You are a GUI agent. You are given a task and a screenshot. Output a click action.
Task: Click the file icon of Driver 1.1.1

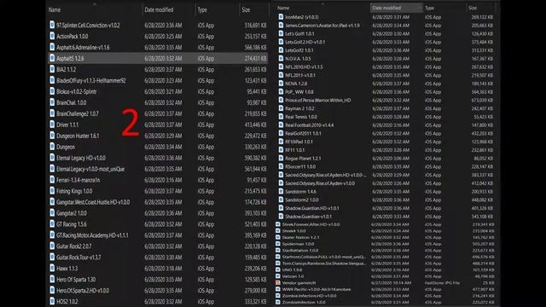(x=52, y=125)
